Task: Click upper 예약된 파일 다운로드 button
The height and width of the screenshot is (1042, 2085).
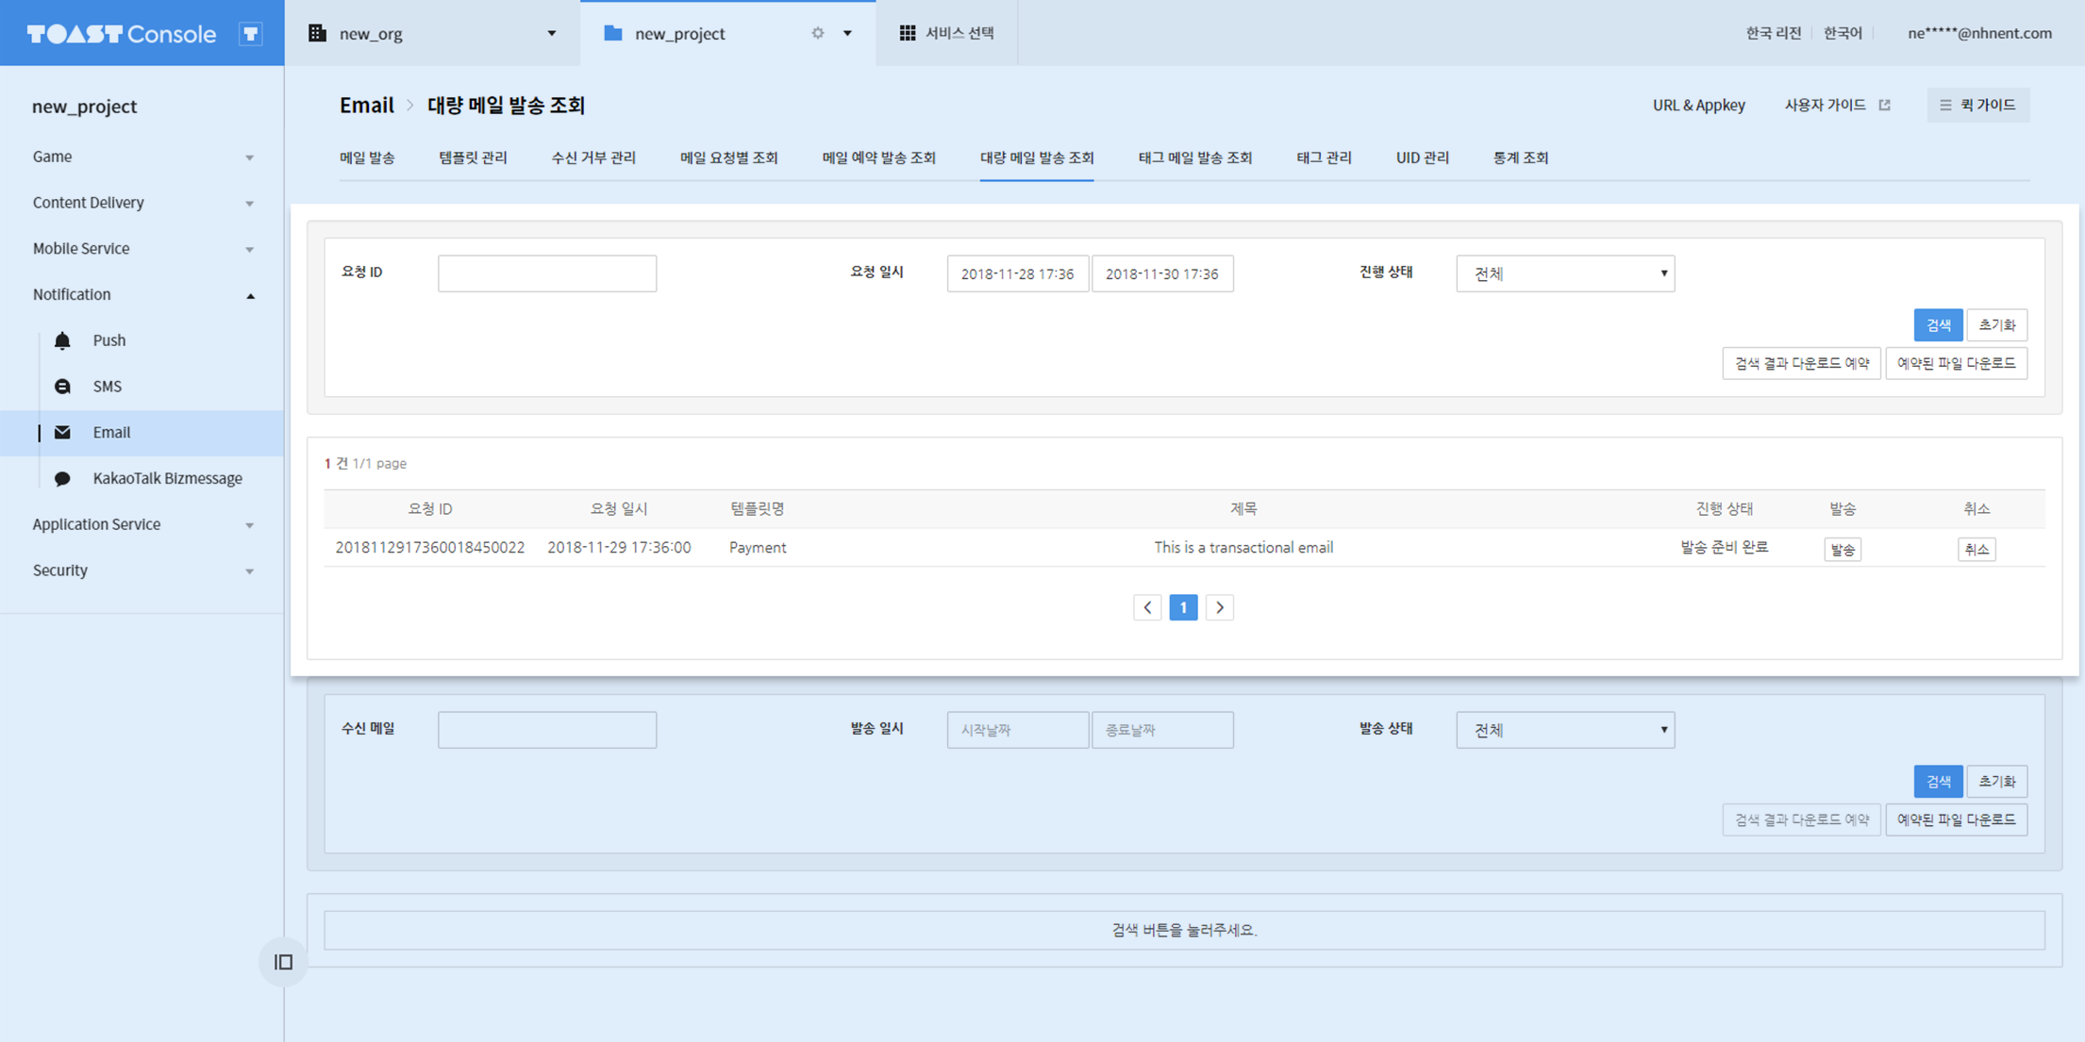Action: 1957,364
